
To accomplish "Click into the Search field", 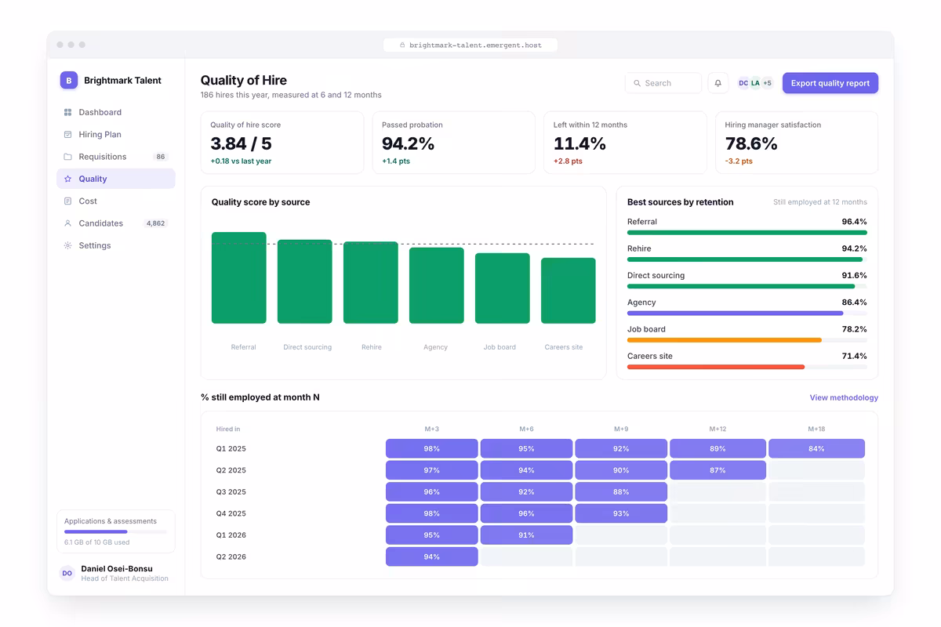I will [x=663, y=83].
